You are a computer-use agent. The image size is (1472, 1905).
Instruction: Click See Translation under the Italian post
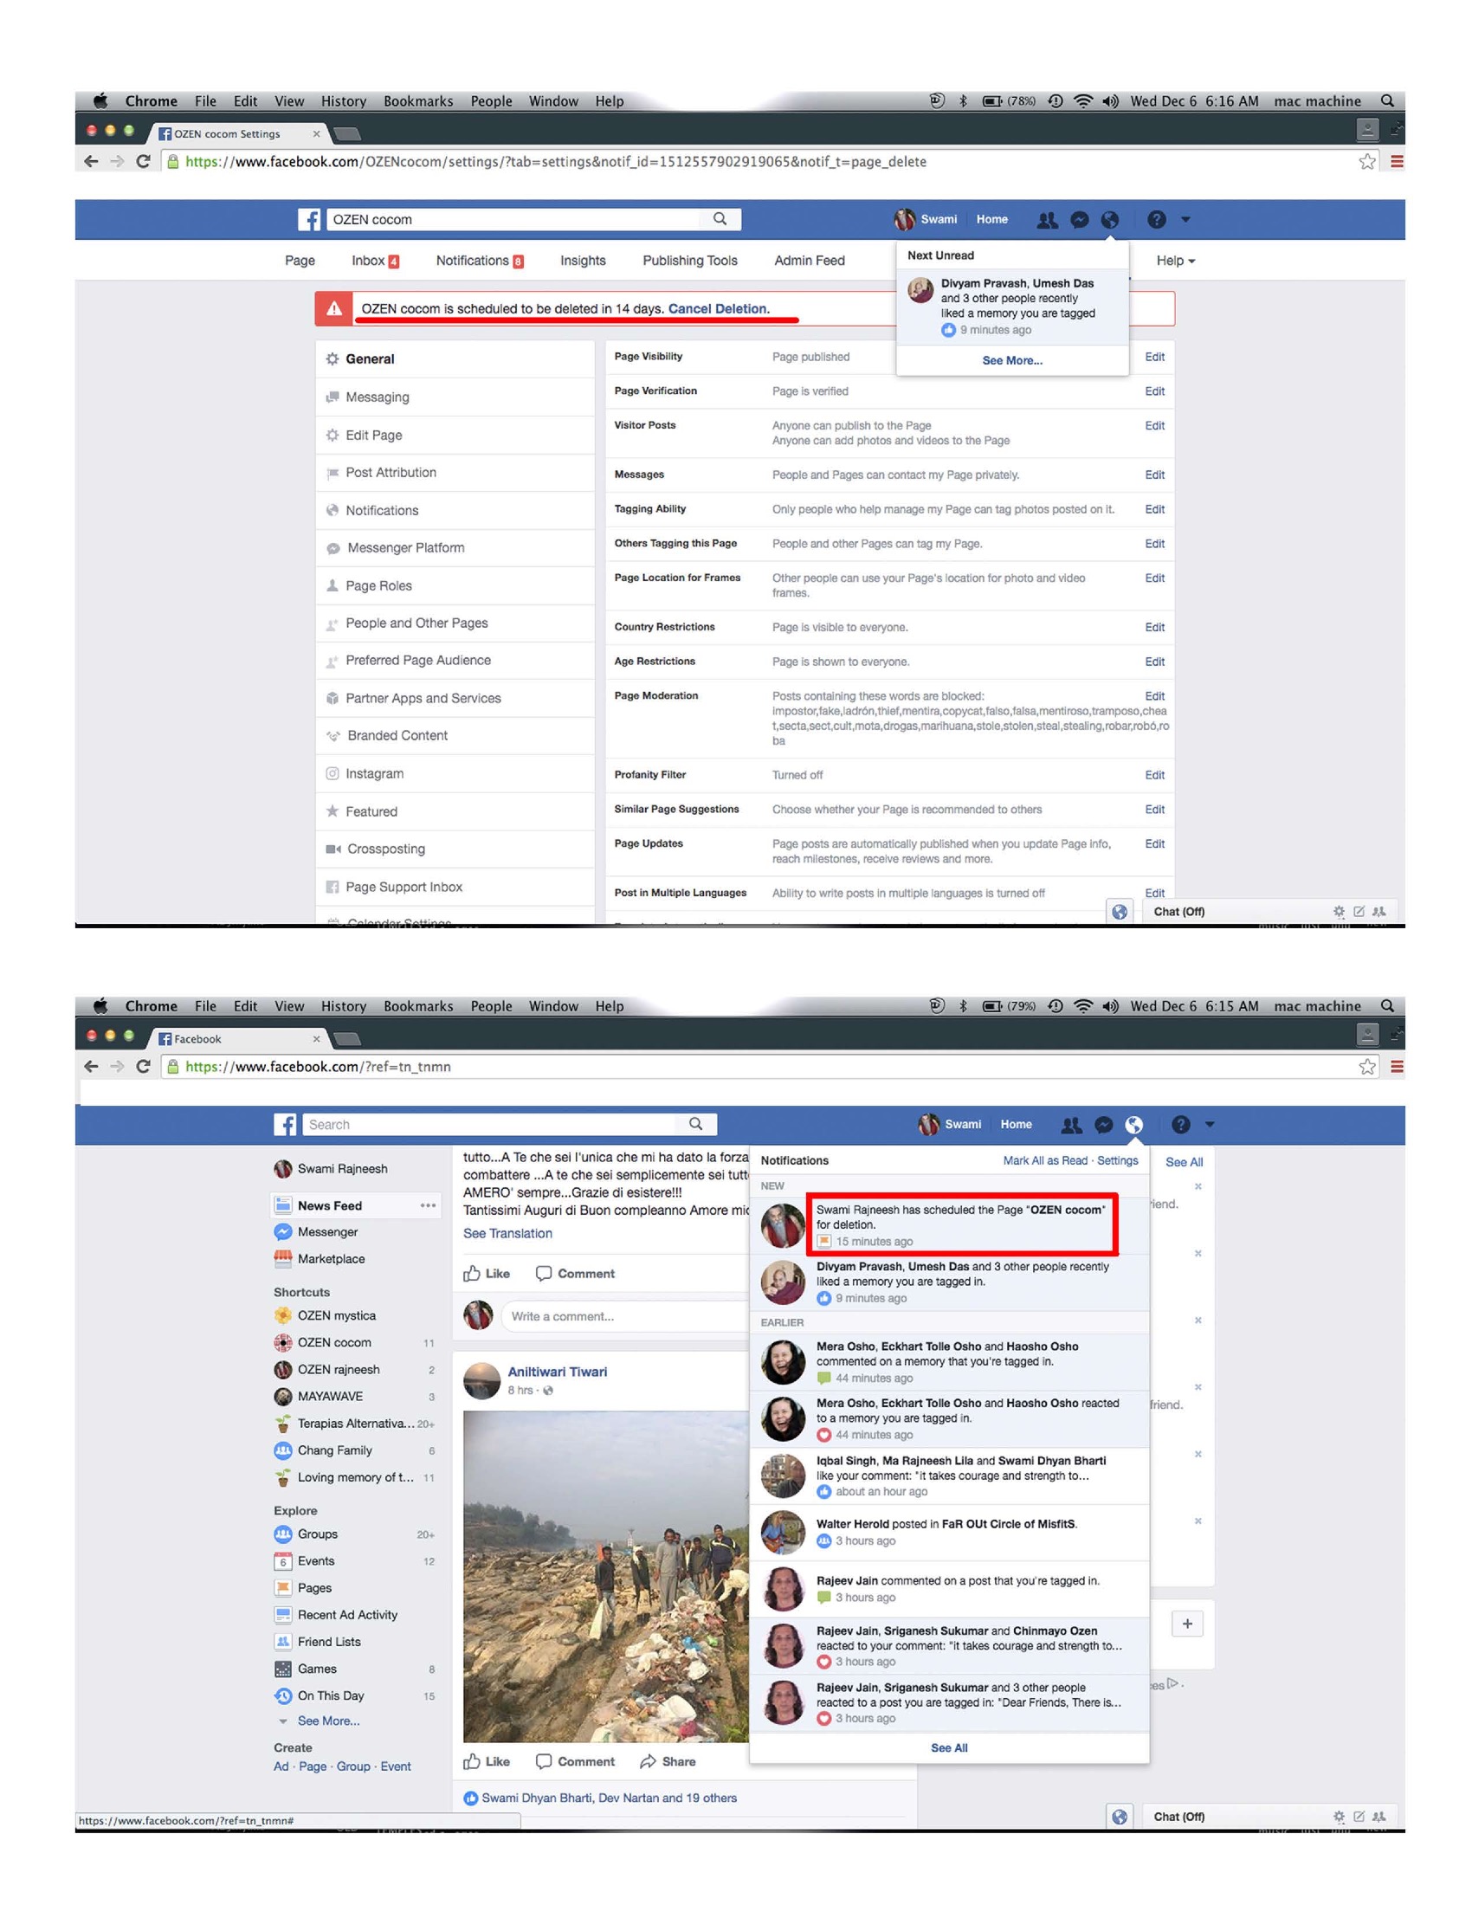click(507, 1234)
